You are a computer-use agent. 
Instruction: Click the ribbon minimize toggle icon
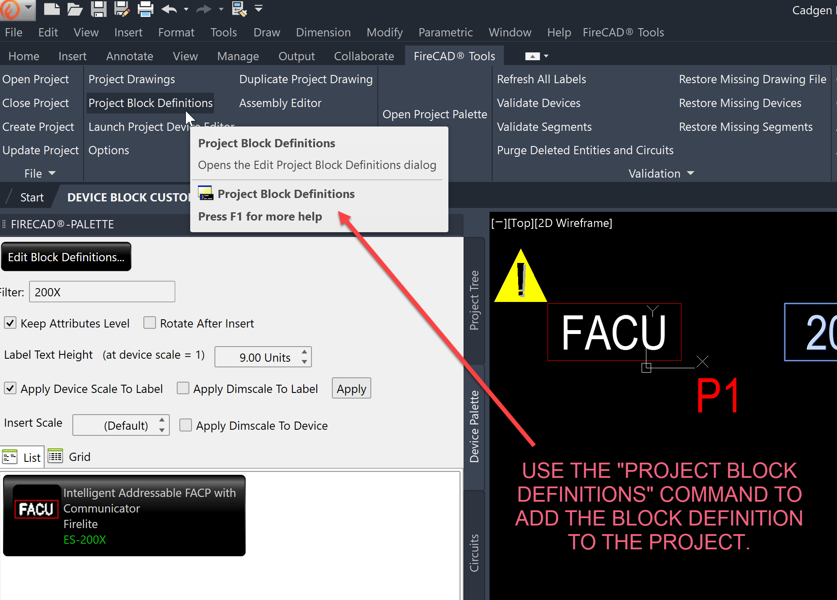click(x=532, y=56)
